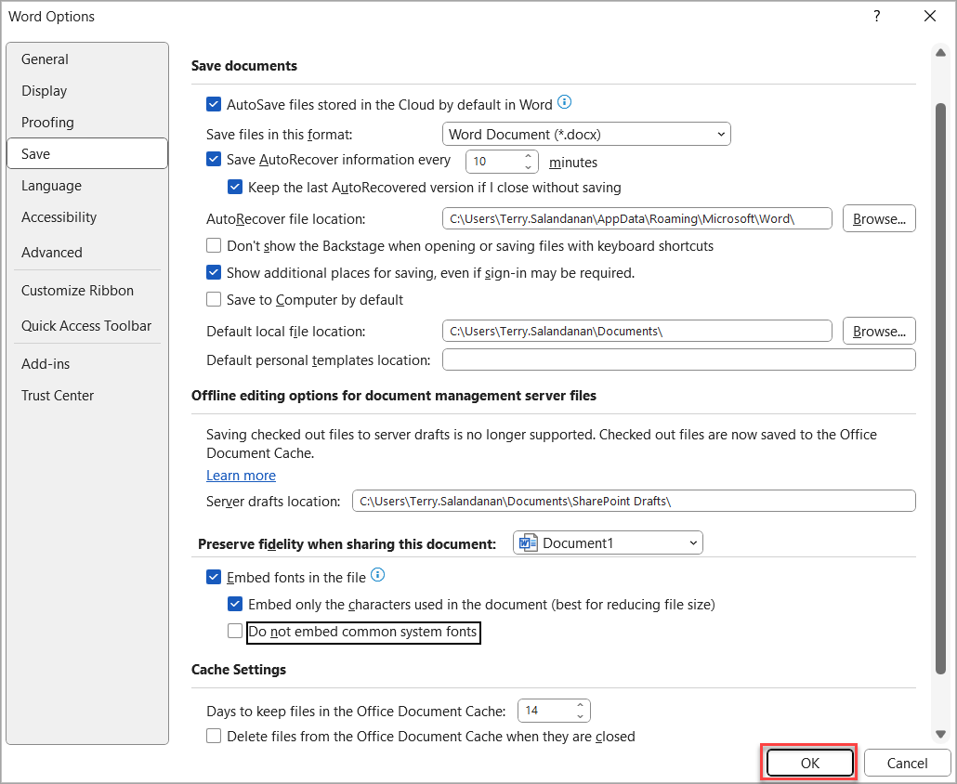Check Do not embed common system fonts

235,631
